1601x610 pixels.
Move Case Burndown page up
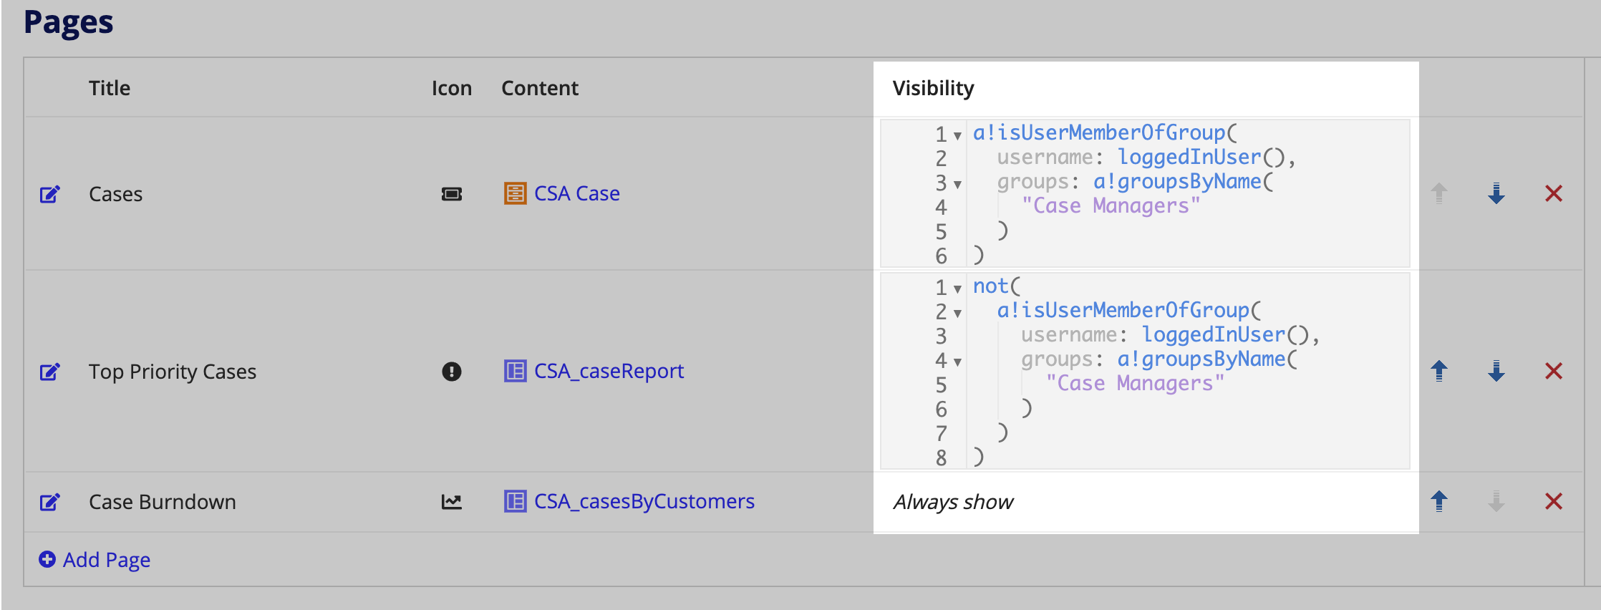(1439, 501)
